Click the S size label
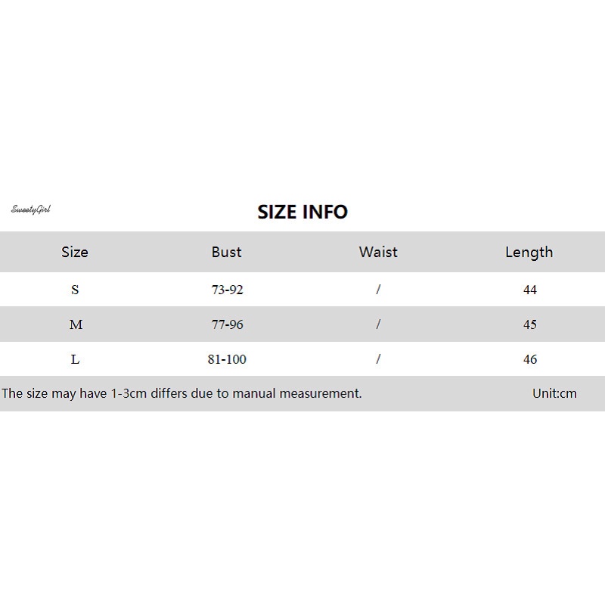The height and width of the screenshot is (605, 605). [75, 290]
